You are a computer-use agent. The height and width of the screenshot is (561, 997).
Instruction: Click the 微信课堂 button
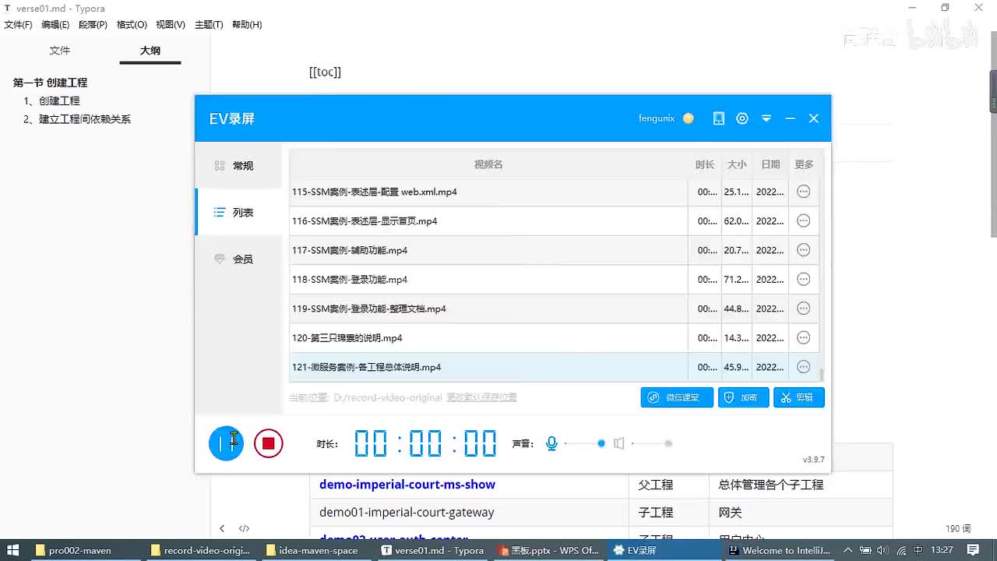[677, 397]
